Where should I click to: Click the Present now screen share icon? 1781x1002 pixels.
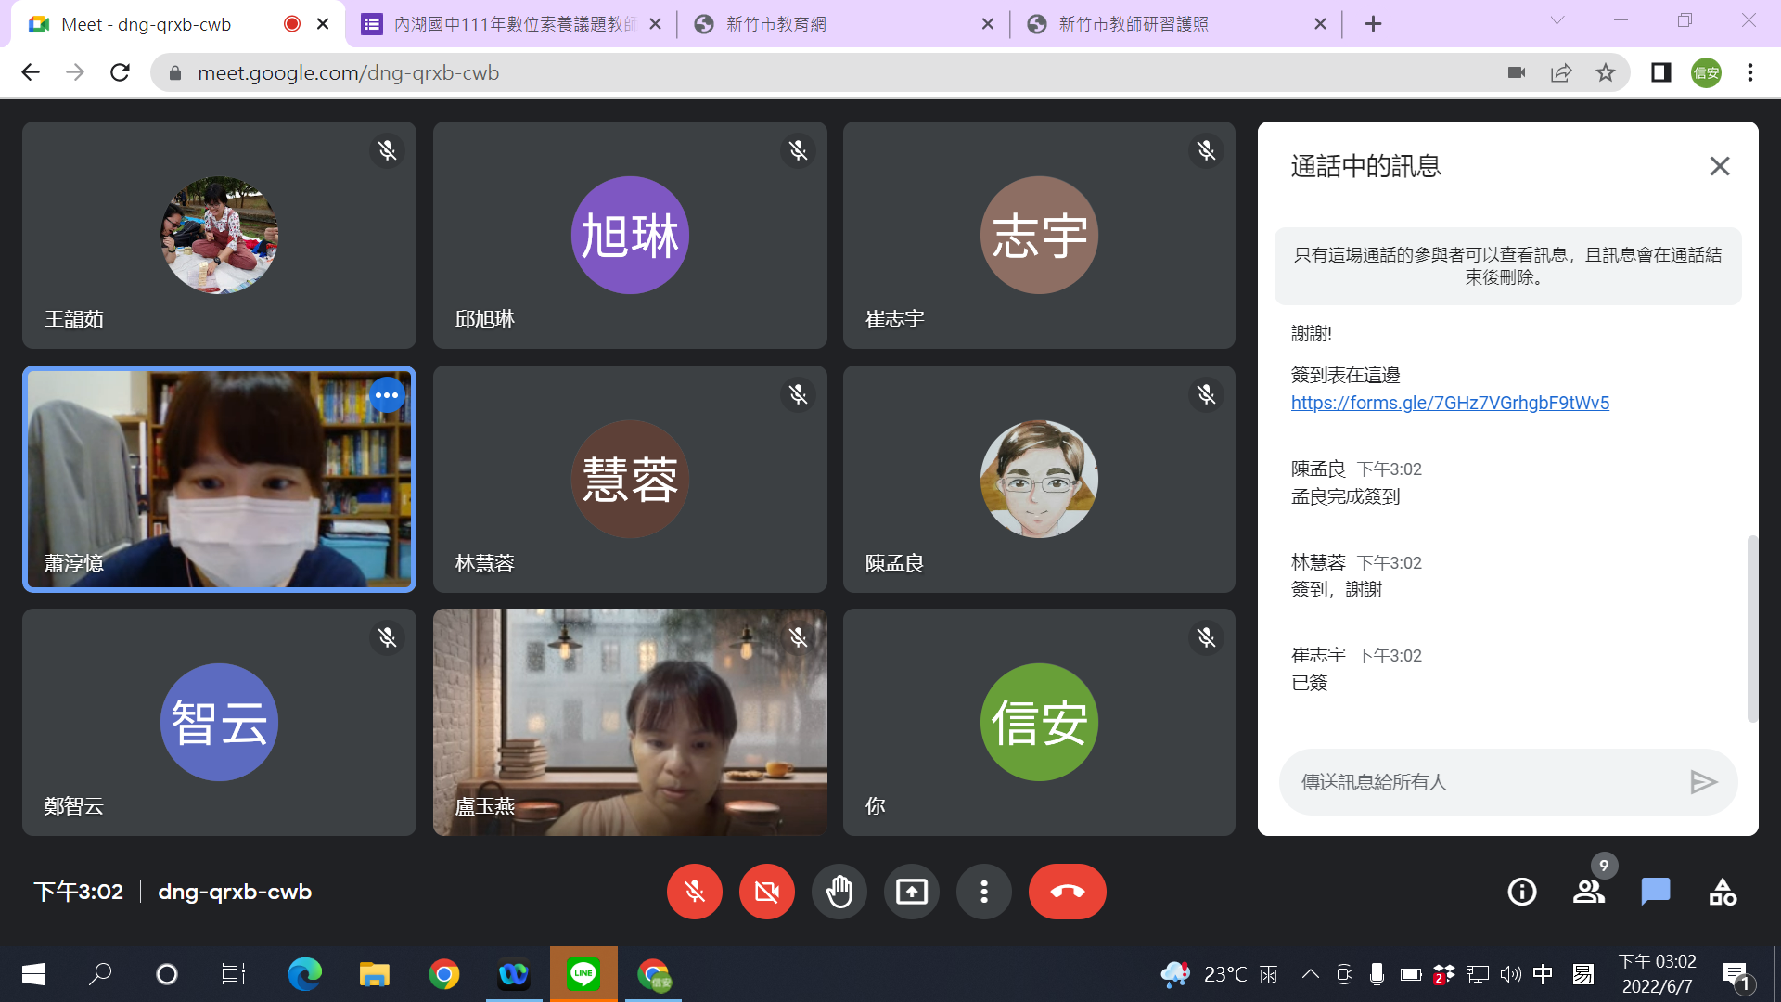(x=911, y=892)
